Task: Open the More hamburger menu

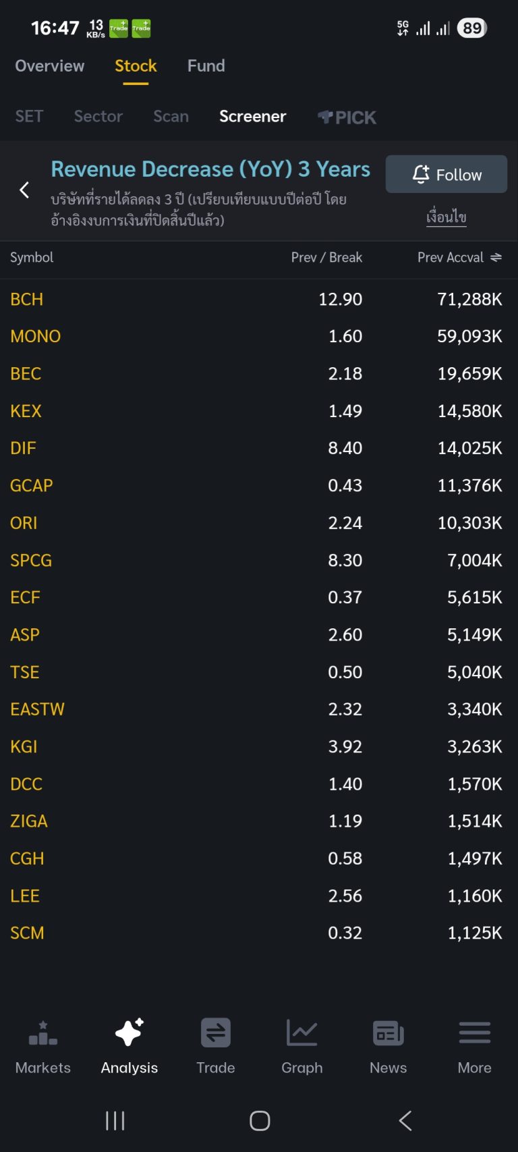Action: click(x=474, y=1033)
